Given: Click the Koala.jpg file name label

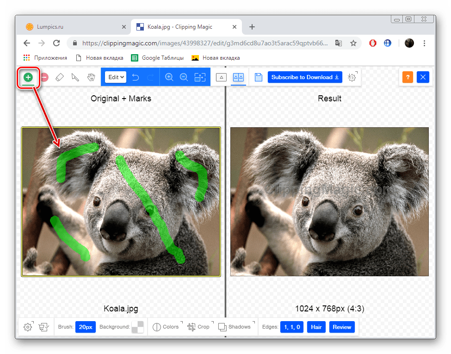Looking at the screenshot, I should (121, 309).
